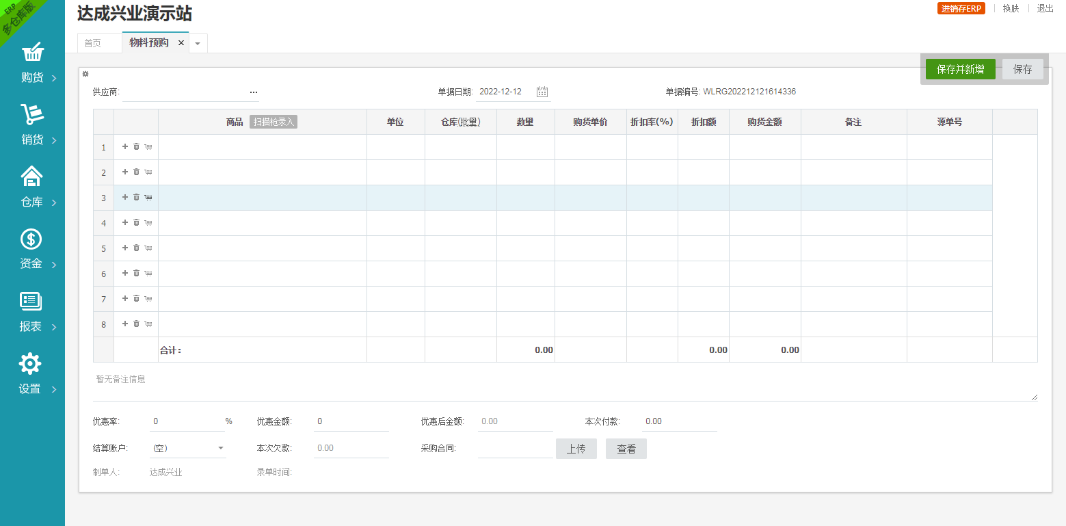This screenshot has width=1066, height=526.
Task: Open the 销货 sales sidebar menu
Action: [x=32, y=125]
